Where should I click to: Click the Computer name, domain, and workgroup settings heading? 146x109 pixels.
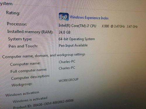coord(44,56)
